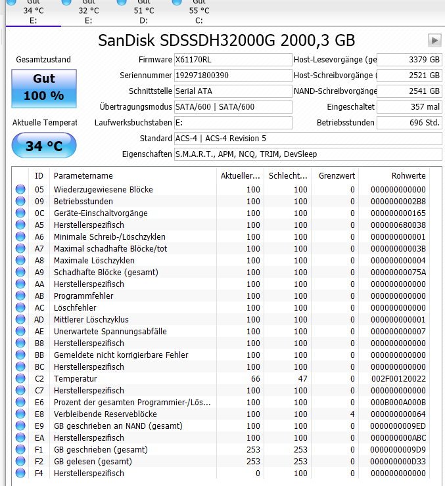
Task: Click status icon of Verbleibende Reserveblöcke row
Action: click(20, 414)
